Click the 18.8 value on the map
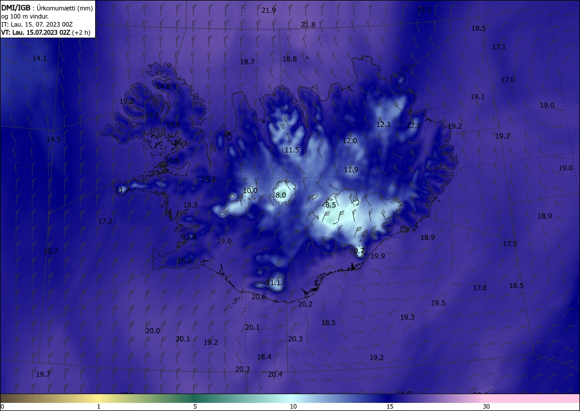 289,59
